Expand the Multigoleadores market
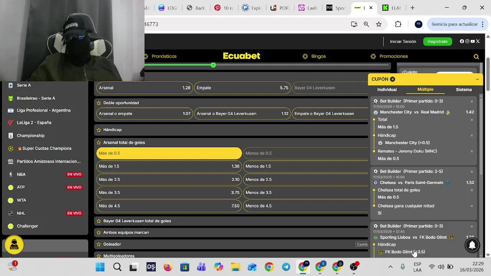The width and height of the screenshot is (491, 276). [231, 255]
